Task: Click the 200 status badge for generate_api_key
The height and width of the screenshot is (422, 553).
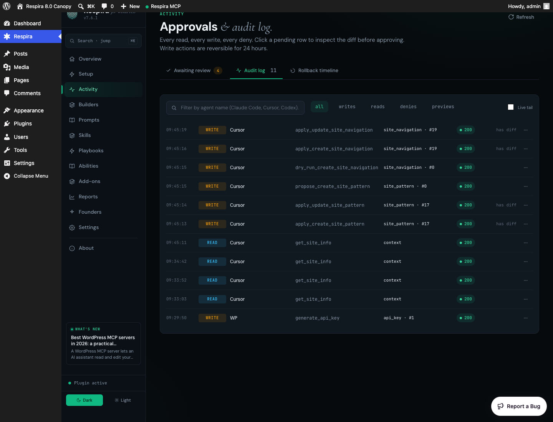Action: click(466, 318)
